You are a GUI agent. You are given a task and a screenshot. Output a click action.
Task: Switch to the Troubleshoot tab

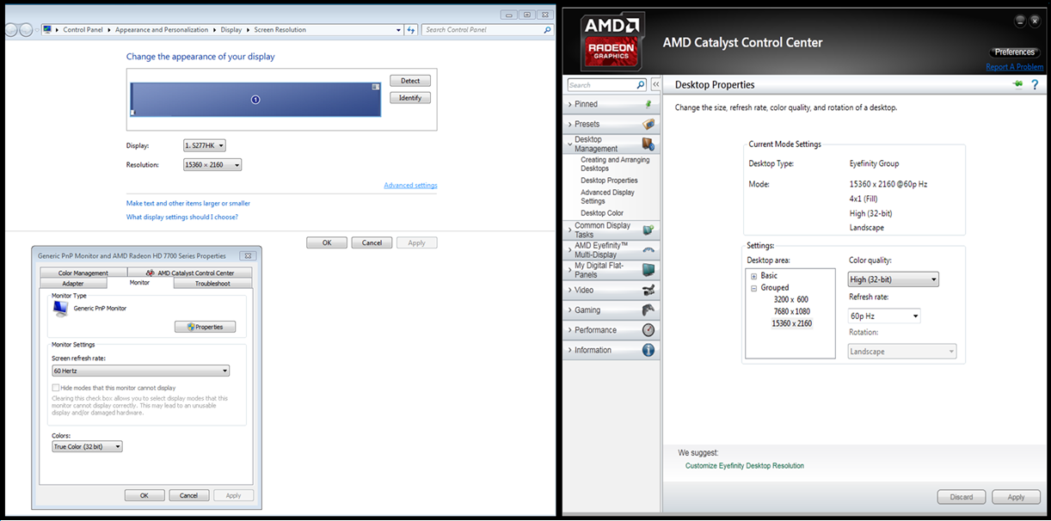212,283
